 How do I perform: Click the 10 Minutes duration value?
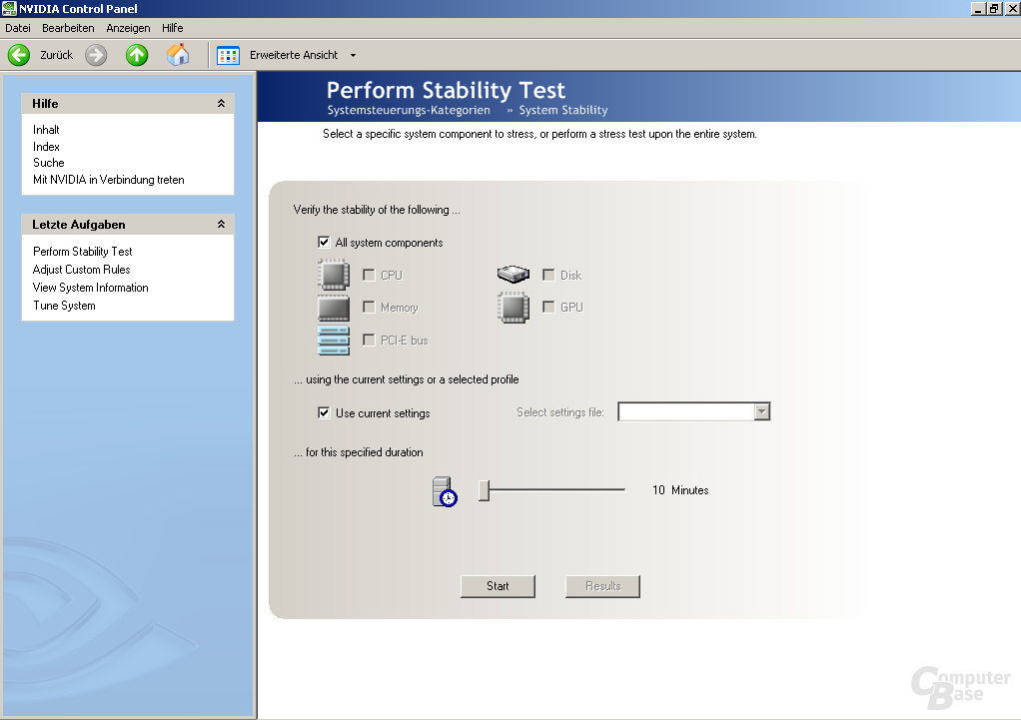click(680, 490)
